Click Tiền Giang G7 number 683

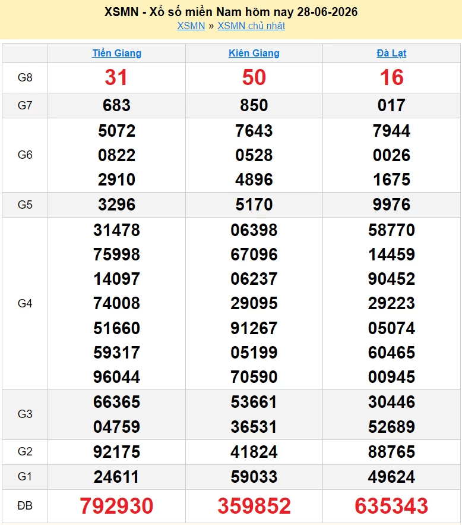[116, 105]
